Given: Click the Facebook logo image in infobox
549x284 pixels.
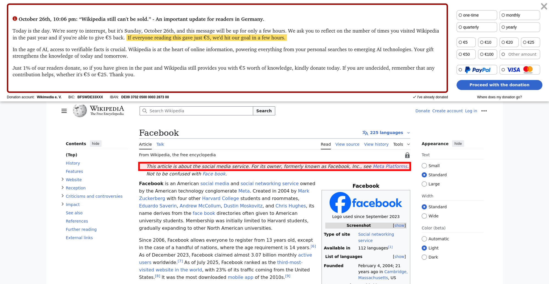Looking at the screenshot, I should coord(366,203).
